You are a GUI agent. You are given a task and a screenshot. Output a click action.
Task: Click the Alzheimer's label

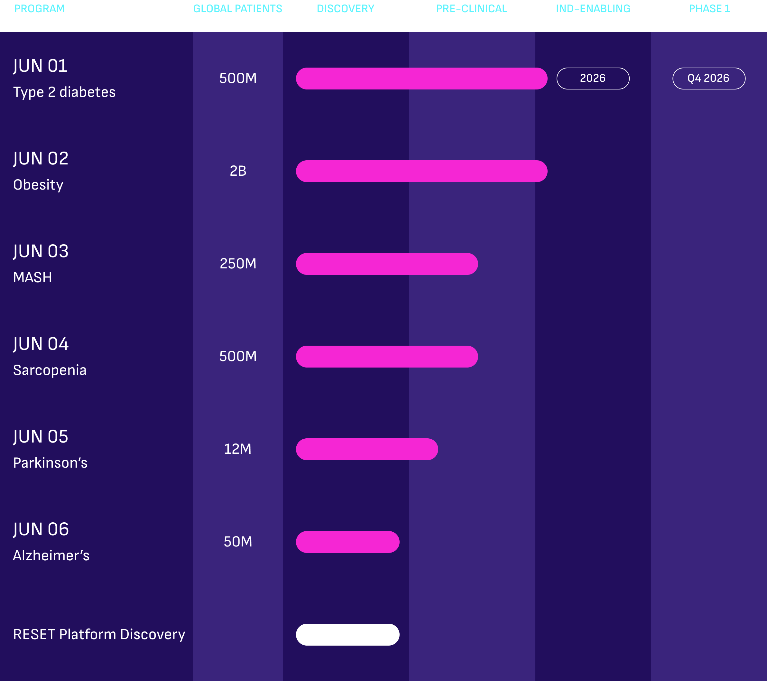coord(51,555)
